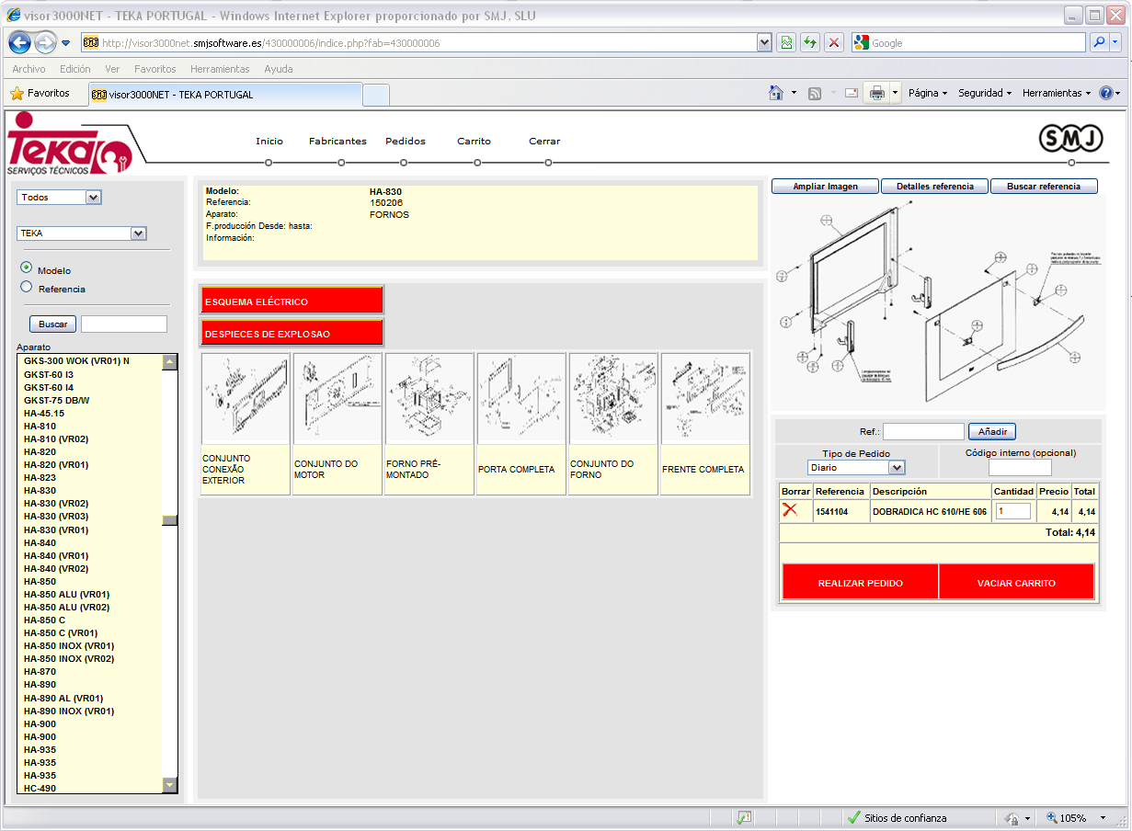The image size is (1132, 831).
Task: Open the Pedidos navigation link
Action: click(406, 142)
